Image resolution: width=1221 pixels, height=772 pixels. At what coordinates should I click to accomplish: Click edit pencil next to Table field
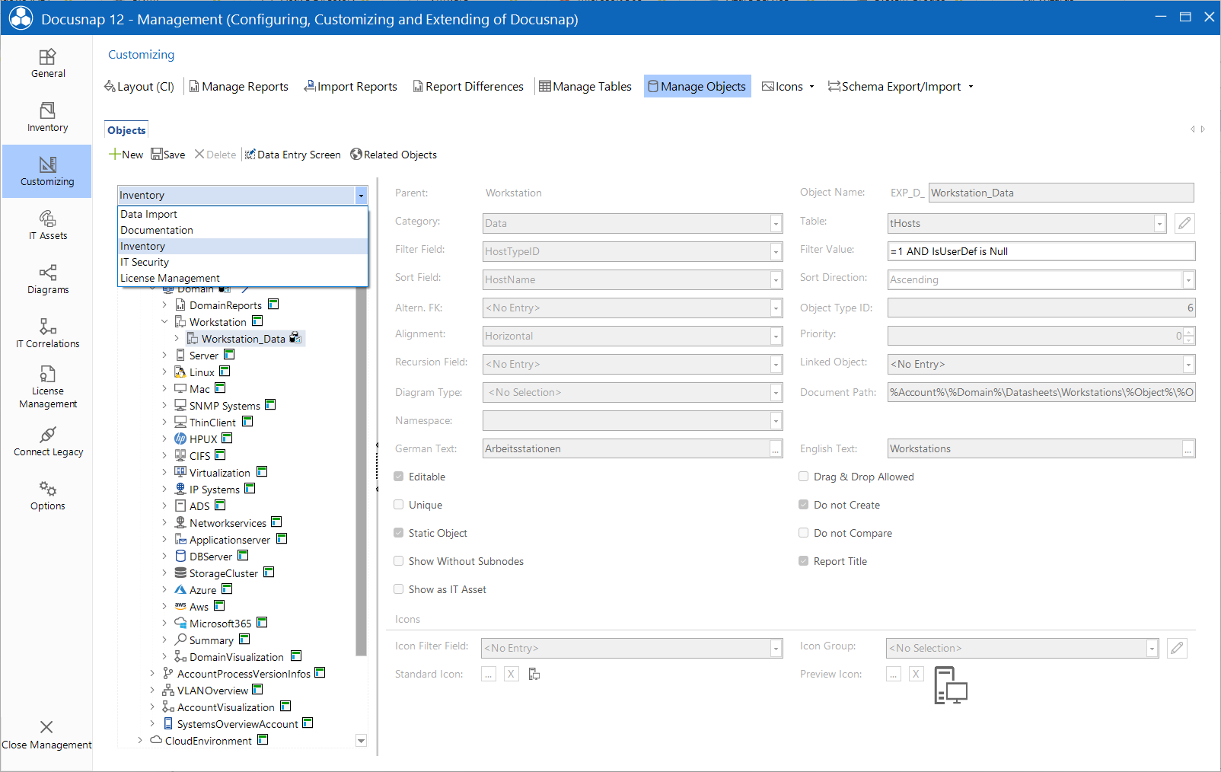tap(1184, 223)
